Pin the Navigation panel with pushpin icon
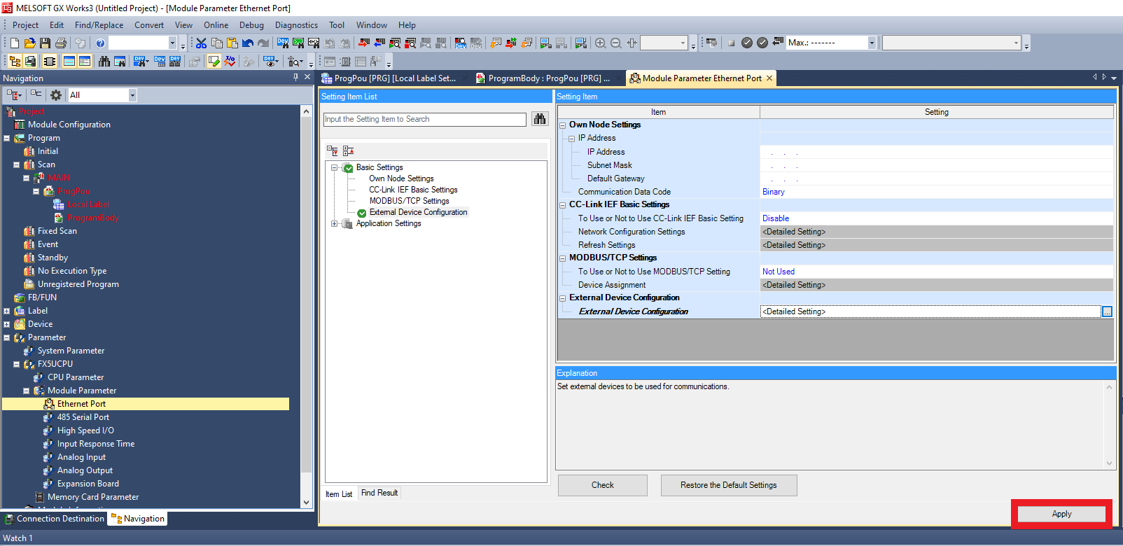 coord(295,77)
